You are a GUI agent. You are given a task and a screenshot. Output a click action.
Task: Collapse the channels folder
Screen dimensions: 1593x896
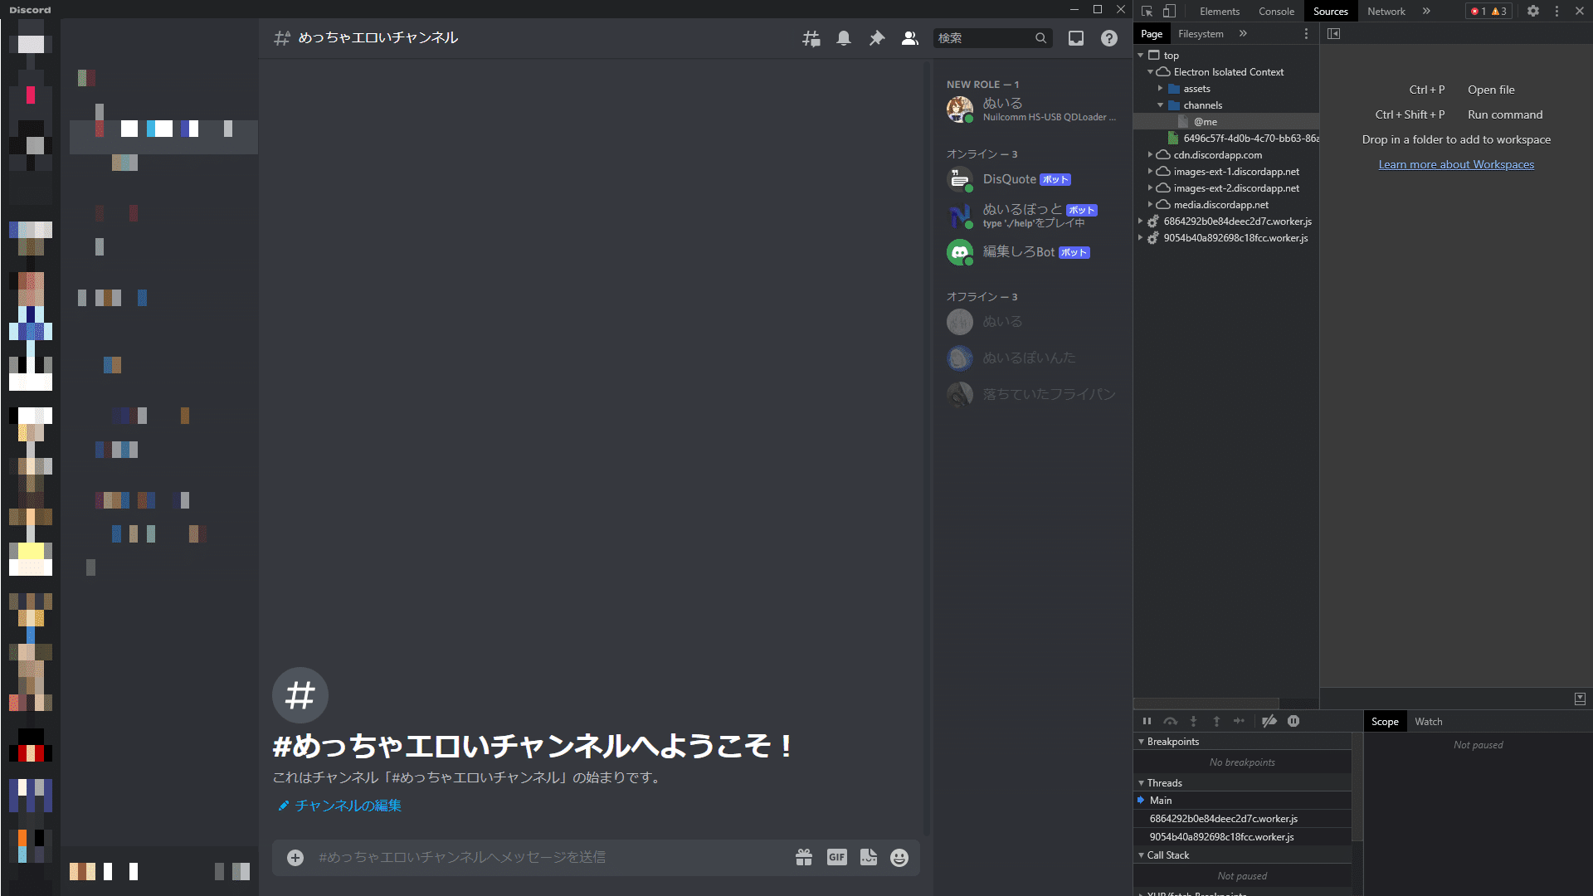[x=1161, y=105]
